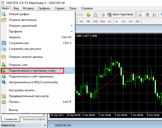Select Открыть каталог данных
Image resolution: width=162 pixels, height=128 pixels.
pyautogui.click(x=38, y=57)
